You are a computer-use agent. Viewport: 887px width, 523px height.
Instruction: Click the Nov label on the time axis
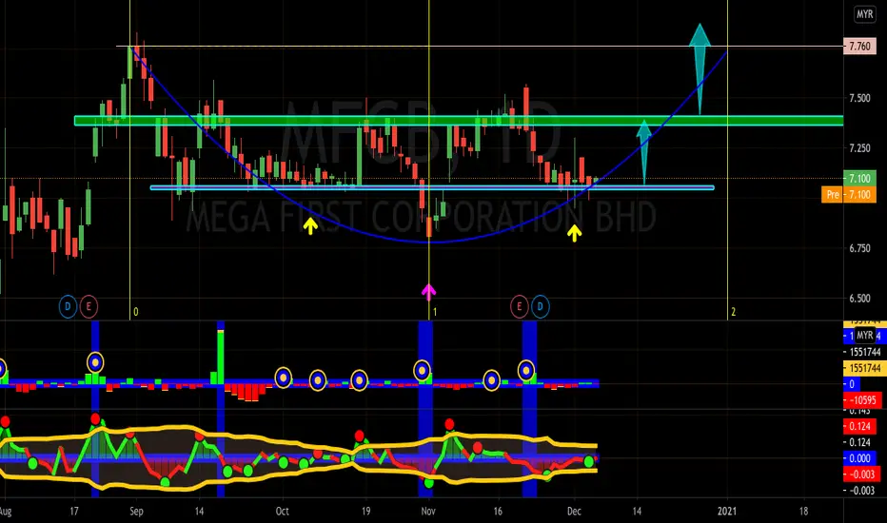pos(428,512)
